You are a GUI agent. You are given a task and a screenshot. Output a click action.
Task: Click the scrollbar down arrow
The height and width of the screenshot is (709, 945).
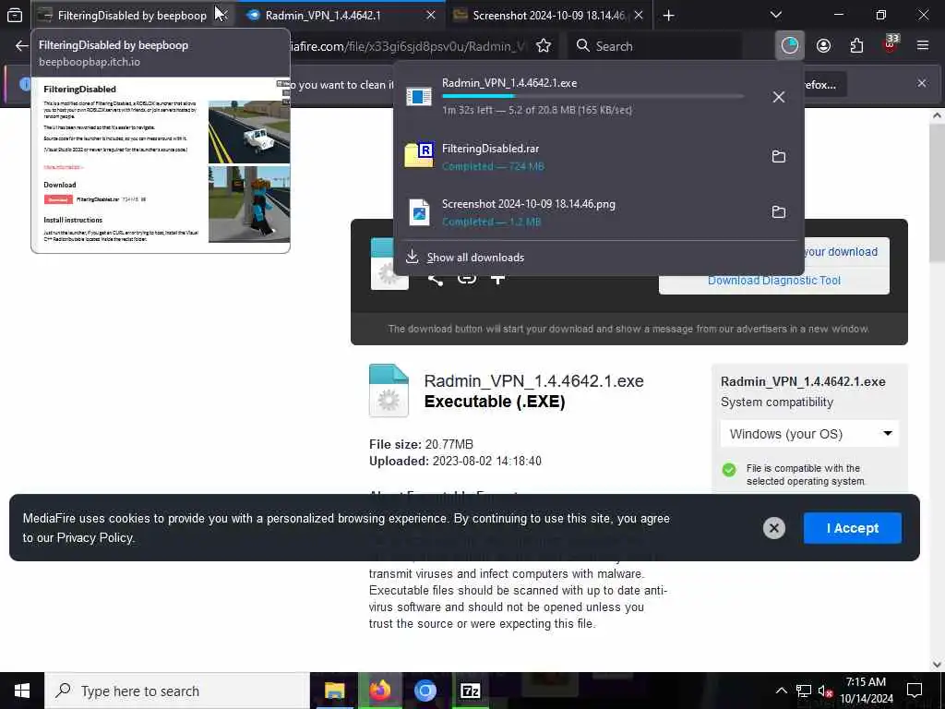pyautogui.click(x=938, y=665)
